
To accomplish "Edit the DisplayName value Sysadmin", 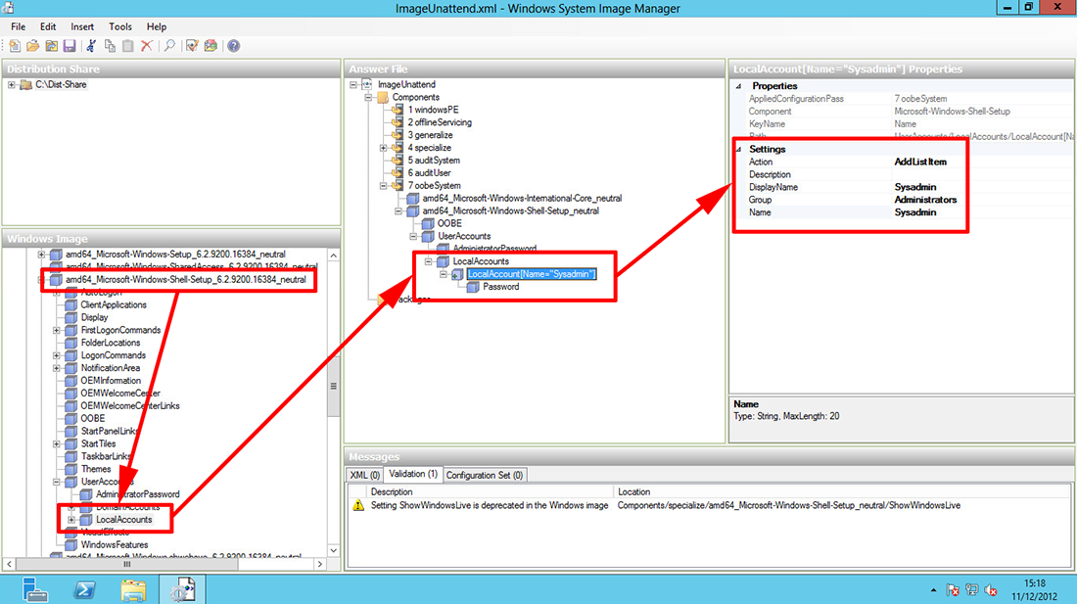I will click(x=914, y=187).
